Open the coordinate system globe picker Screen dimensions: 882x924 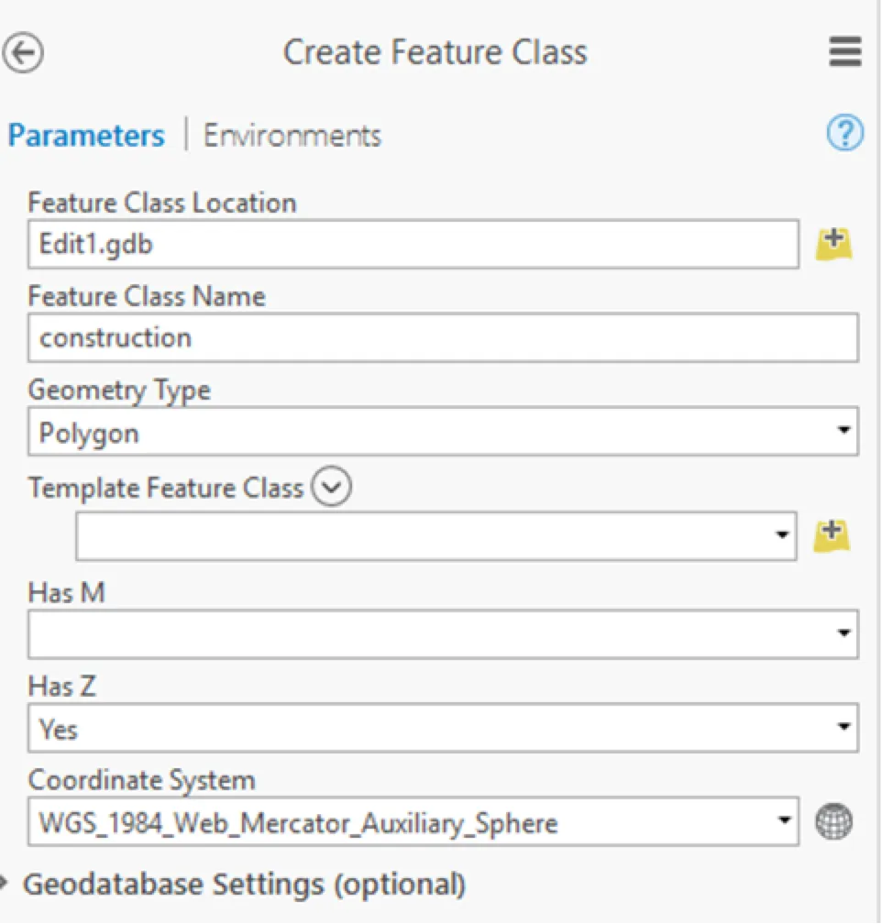832,820
